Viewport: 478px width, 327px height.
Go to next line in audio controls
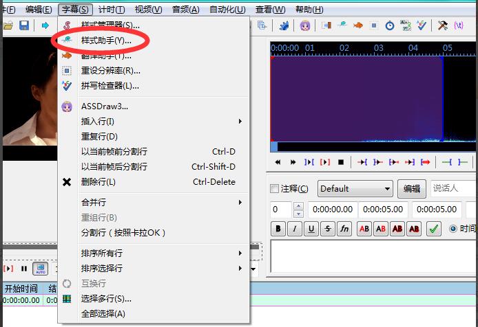(x=293, y=162)
